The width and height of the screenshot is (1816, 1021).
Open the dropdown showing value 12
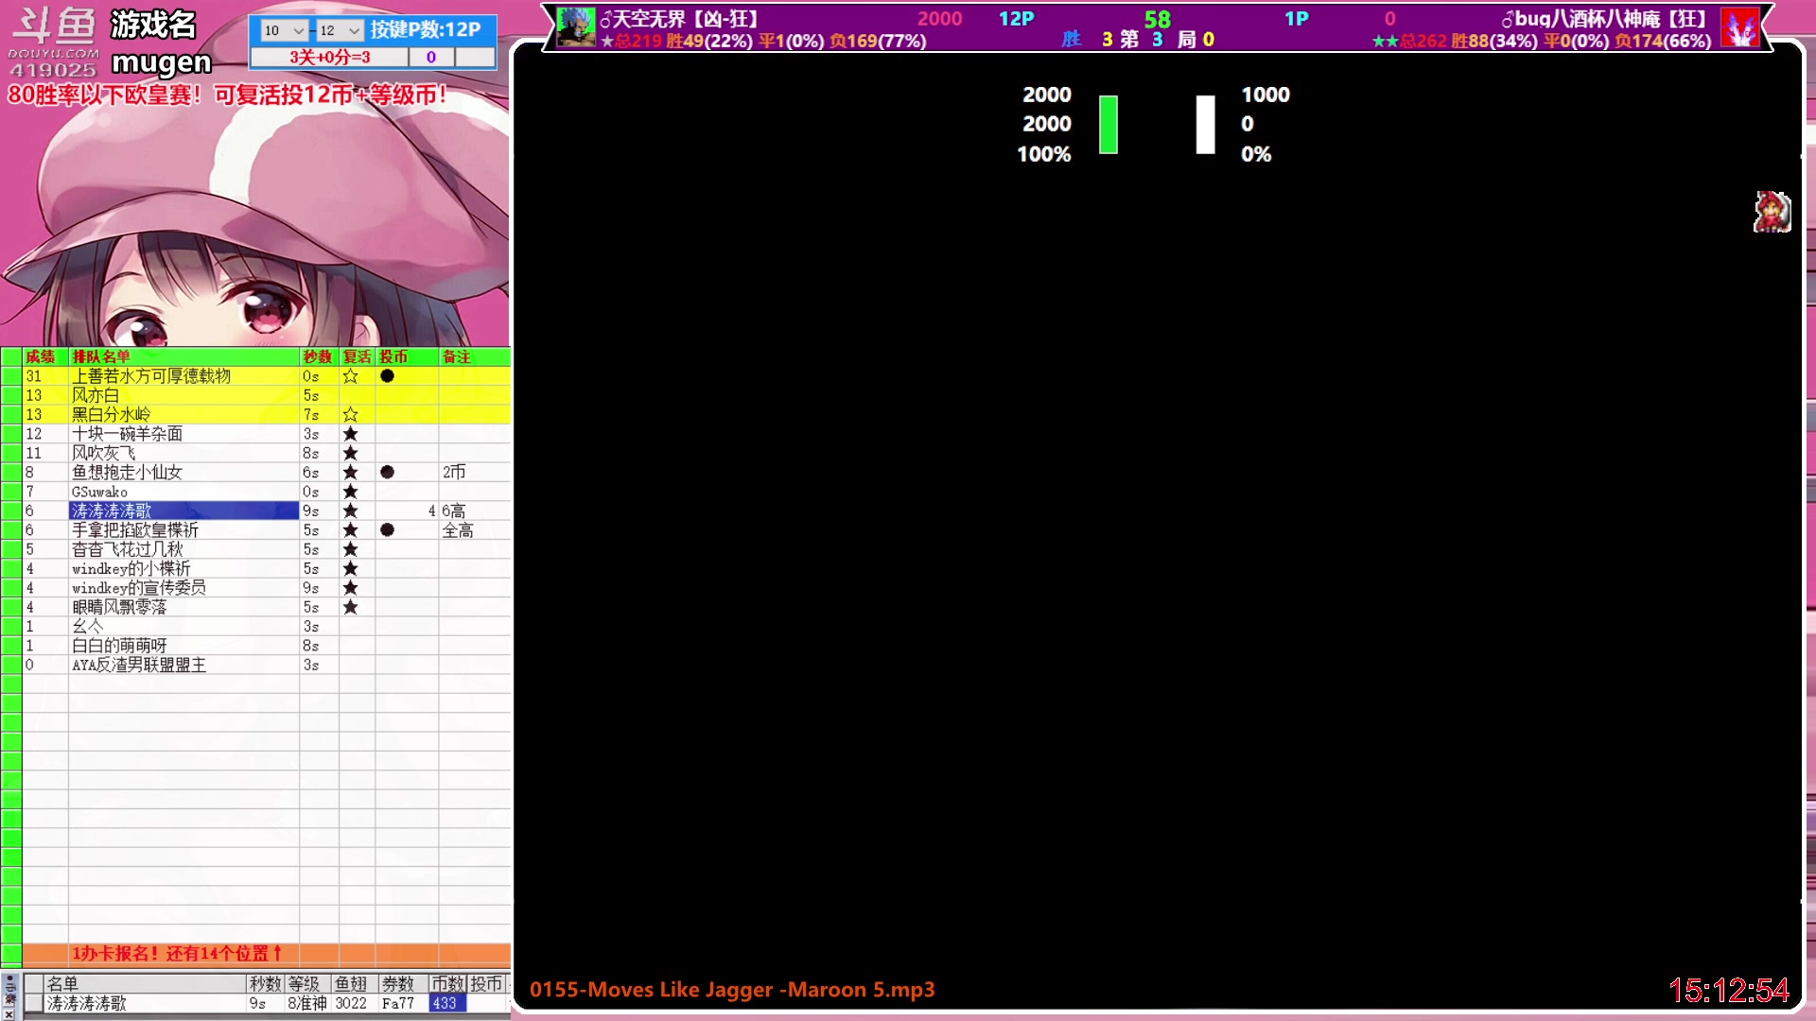(340, 30)
